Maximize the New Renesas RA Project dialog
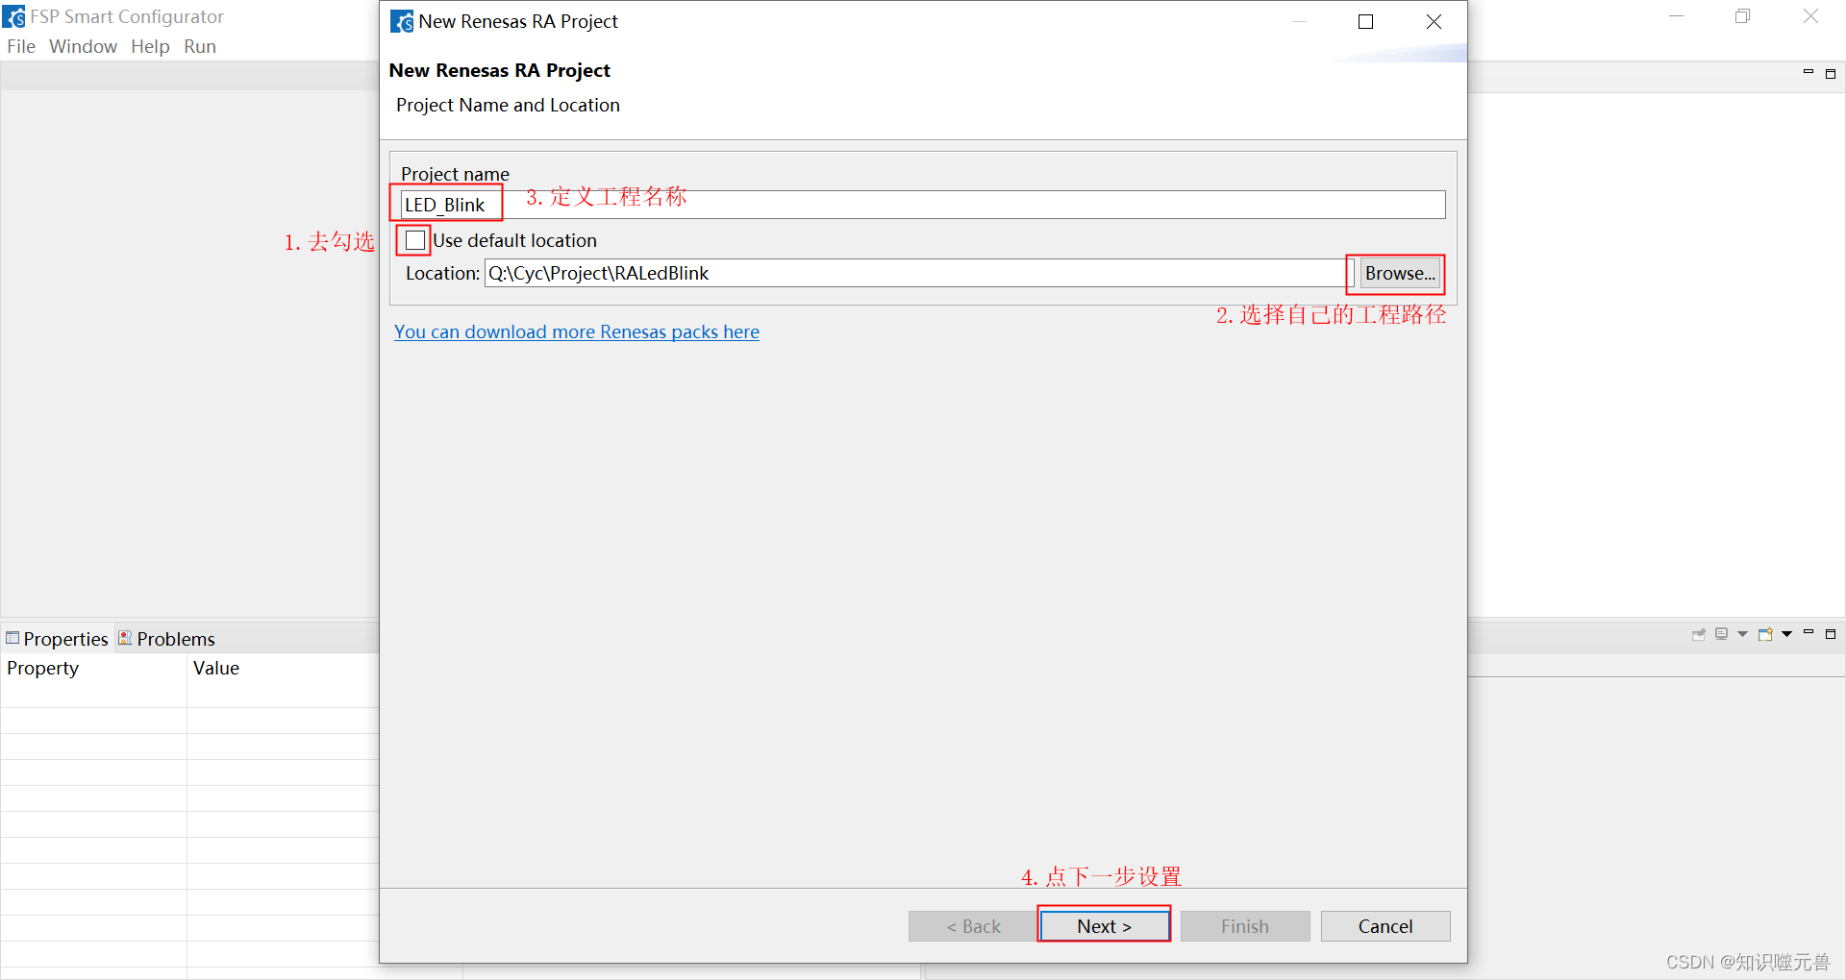The height and width of the screenshot is (980, 1846). coord(1365,21)
